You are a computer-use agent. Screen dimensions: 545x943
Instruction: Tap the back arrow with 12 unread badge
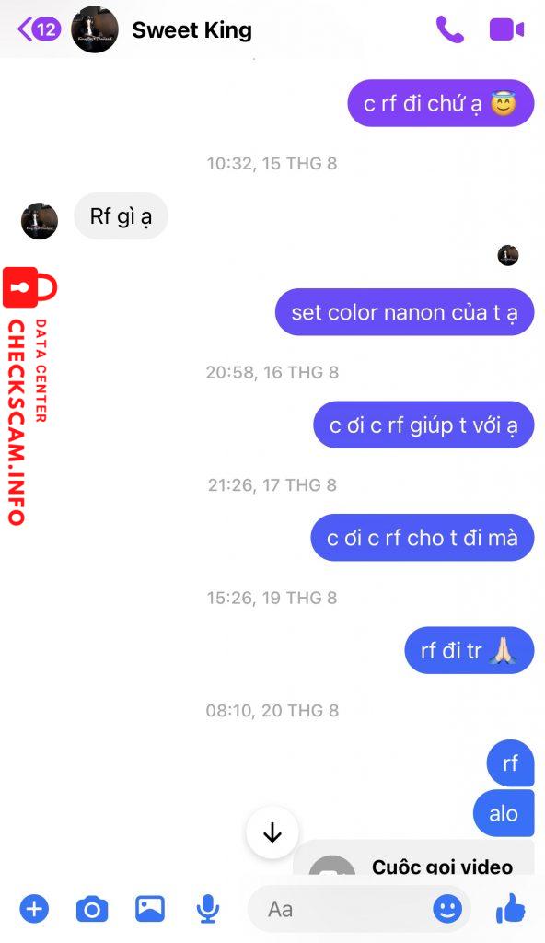coord(39,29)
